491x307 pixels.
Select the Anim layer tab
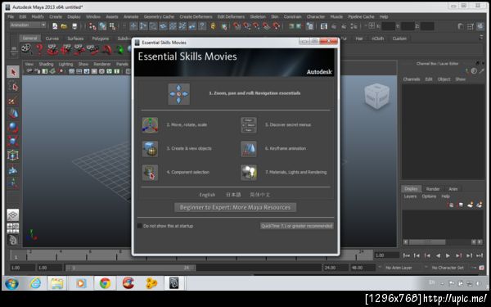click(453, 189)
